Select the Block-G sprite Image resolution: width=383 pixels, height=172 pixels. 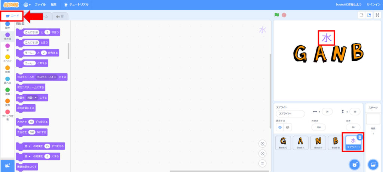click(x=283, y=143)
